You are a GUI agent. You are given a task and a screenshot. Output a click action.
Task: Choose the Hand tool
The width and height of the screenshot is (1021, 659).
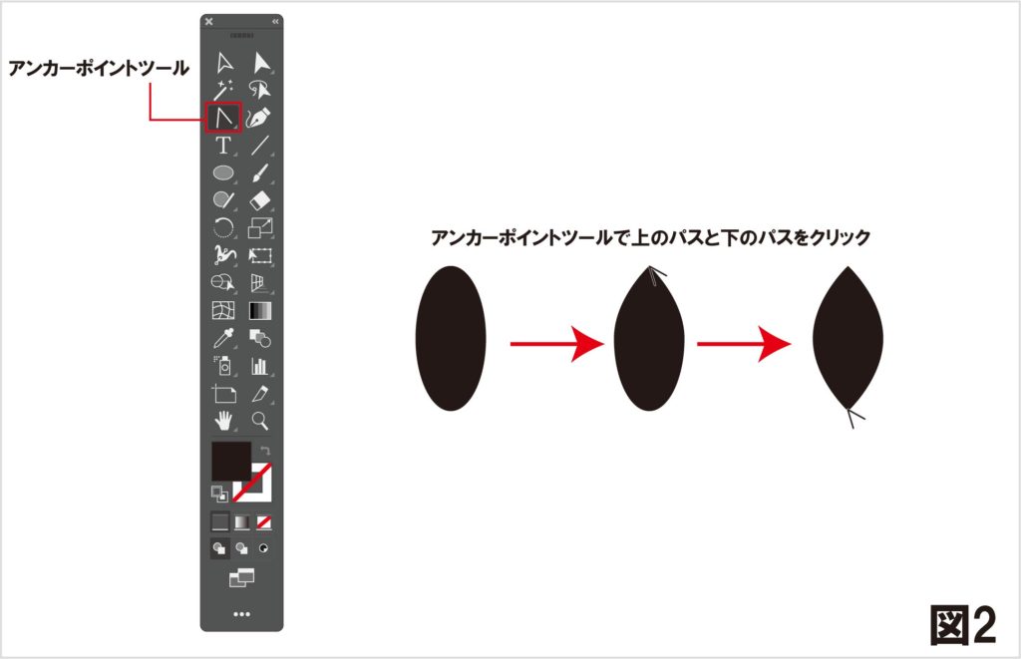pyautogui.click(x=223, y=420)
